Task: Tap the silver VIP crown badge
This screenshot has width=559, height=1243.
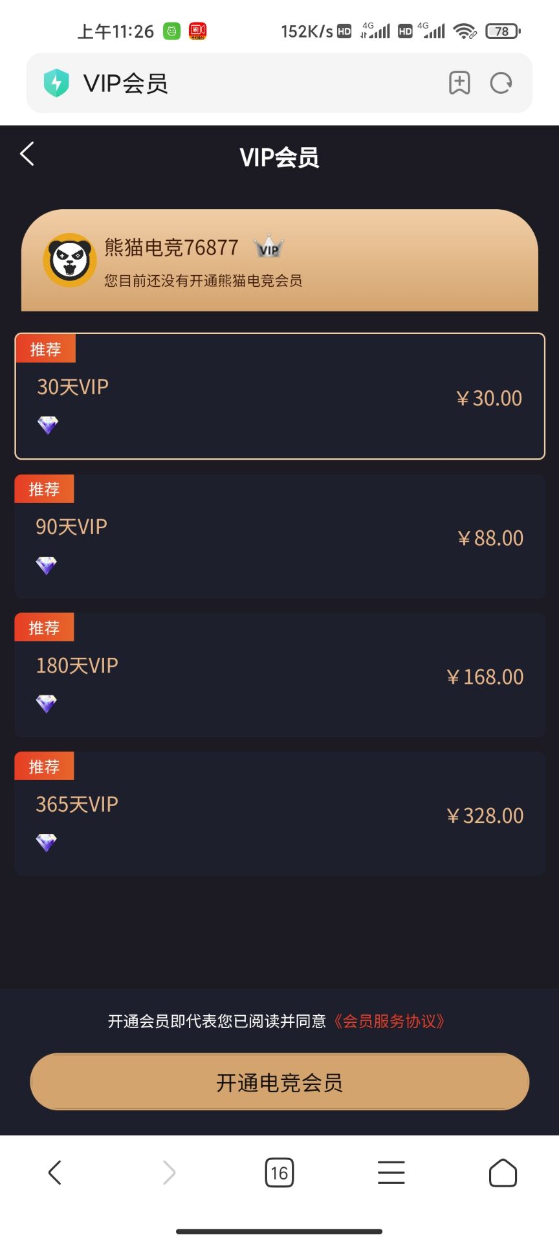Action: tap(269, 247)
